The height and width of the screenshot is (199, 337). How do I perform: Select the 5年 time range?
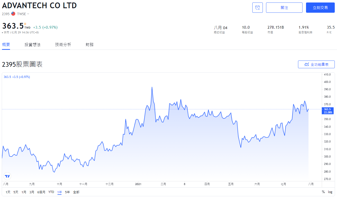67,192
